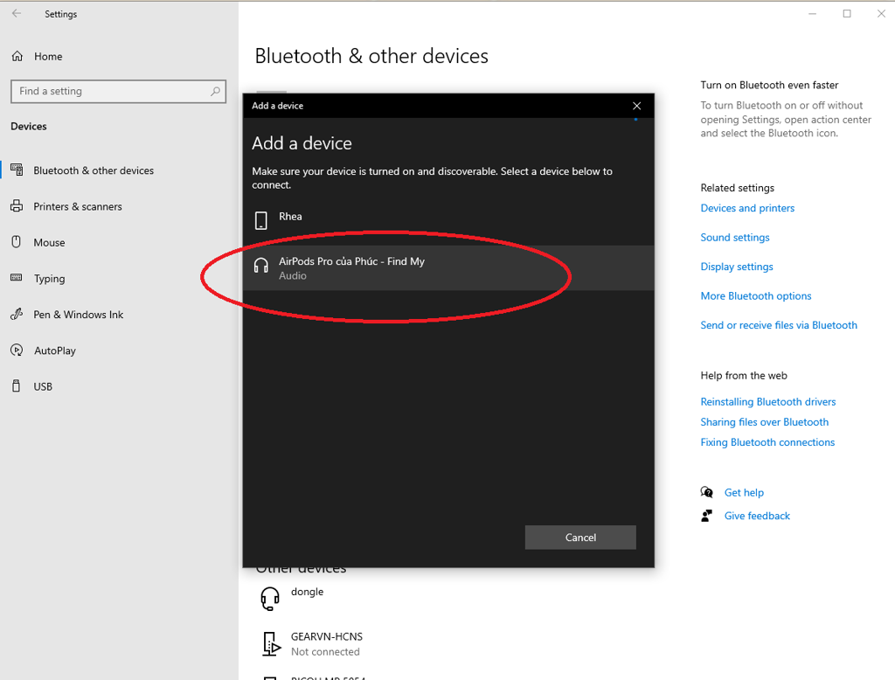
Task: Select AirPods Pro của Phúc - Find My
Action: (x=448, y=267)
